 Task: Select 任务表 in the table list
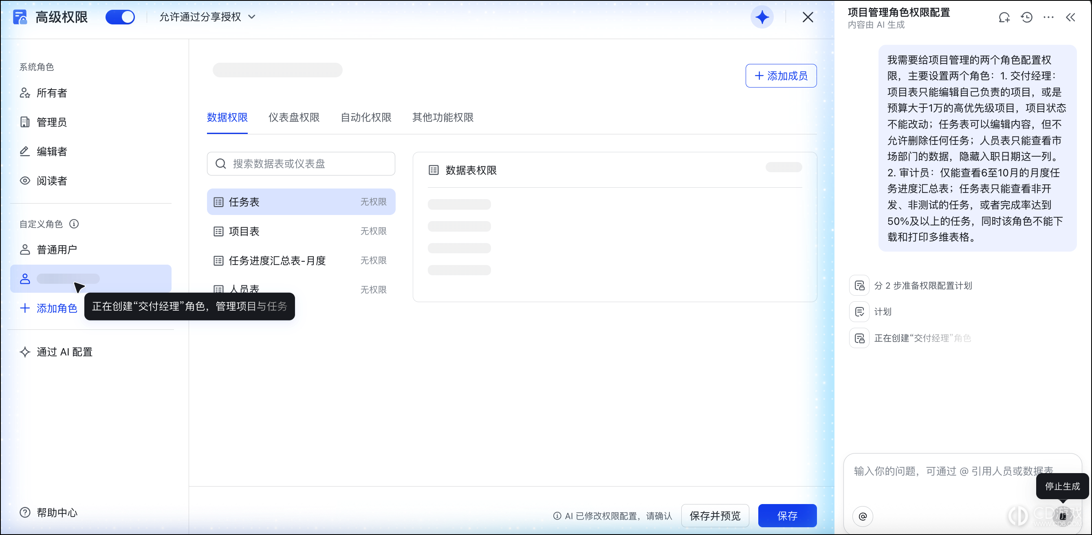pyautogui.click(x=301, y=202)
